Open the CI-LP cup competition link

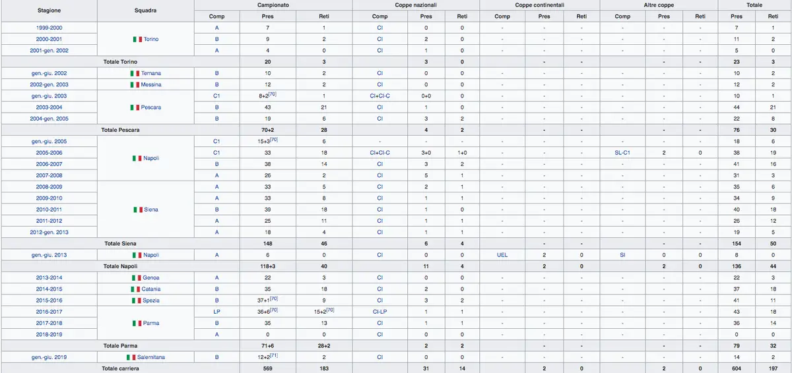tap(379, 312)
